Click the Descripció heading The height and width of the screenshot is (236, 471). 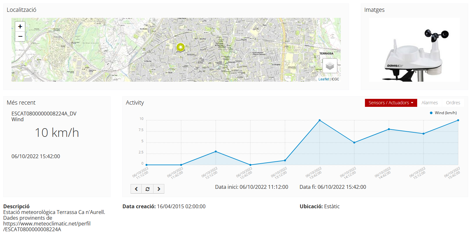16,206
